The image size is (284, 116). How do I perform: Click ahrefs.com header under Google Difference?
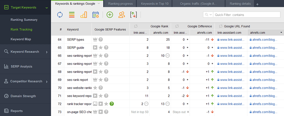(x=202, y=33)
